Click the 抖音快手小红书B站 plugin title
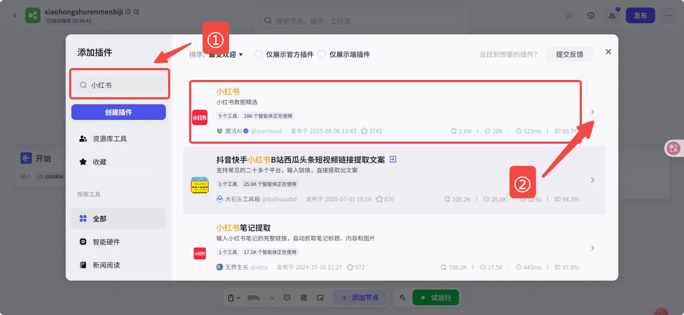Screen dimensions: 684x315 point(300,160)
